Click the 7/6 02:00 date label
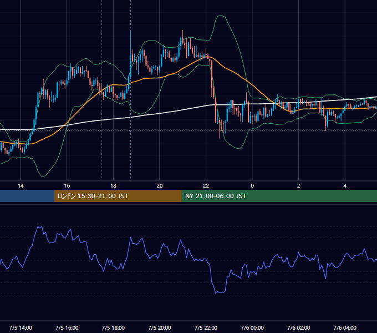 tap(299, 327)
